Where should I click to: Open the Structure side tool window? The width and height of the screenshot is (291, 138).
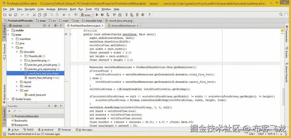pos(4,51)
